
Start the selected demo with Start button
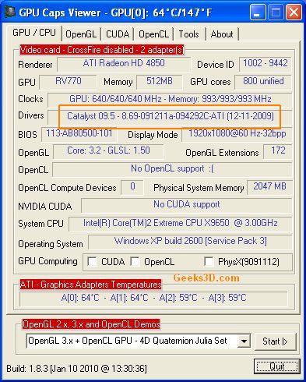pos(275,341)
